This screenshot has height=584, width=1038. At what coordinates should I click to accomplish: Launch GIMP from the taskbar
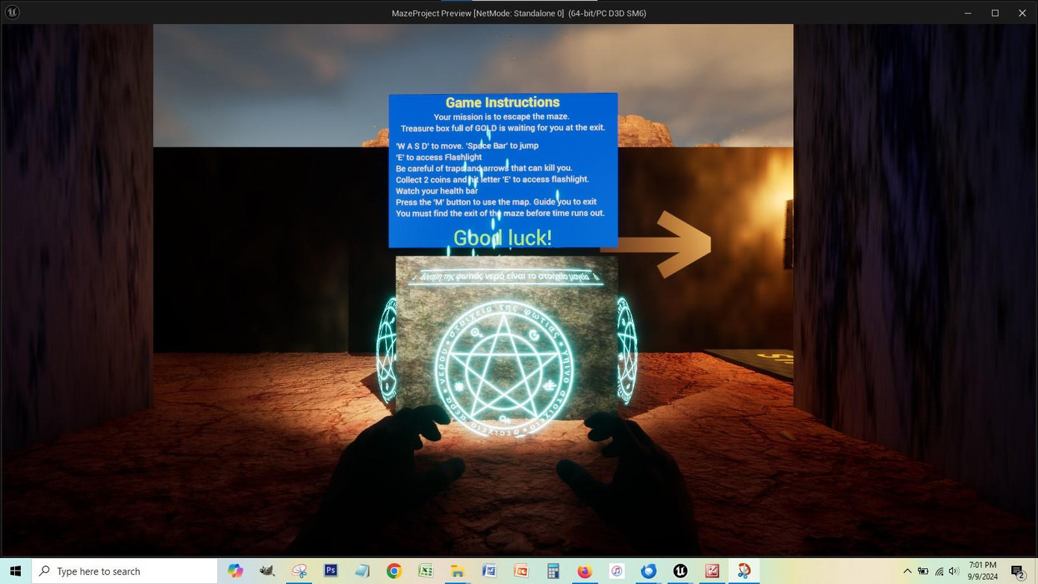(x=267, y=571)
